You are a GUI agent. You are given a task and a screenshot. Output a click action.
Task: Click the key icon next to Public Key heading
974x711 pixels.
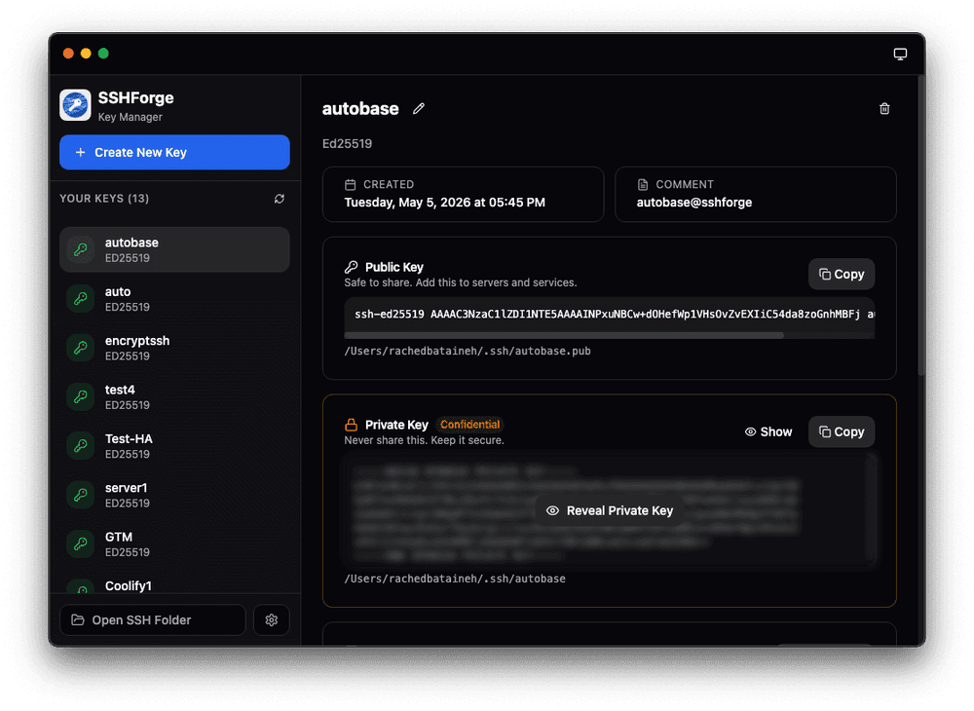pos(351,267)
